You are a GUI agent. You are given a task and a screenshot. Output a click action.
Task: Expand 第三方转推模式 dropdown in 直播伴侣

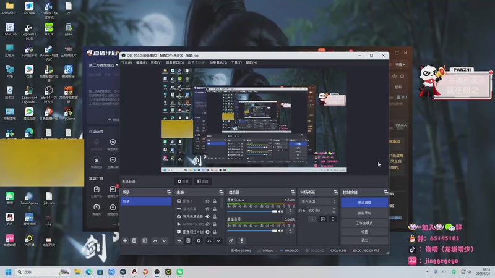tap(103, 65)
